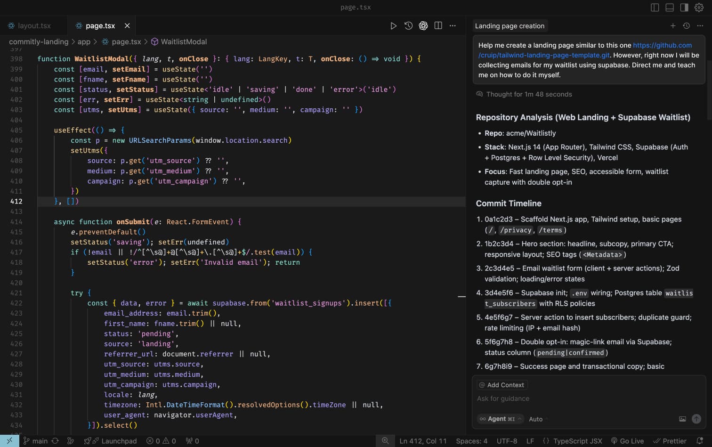The width and height of the screenshot is (712, 447).
Task: Split the editor with the split icon
Action: tap(438, 26)
